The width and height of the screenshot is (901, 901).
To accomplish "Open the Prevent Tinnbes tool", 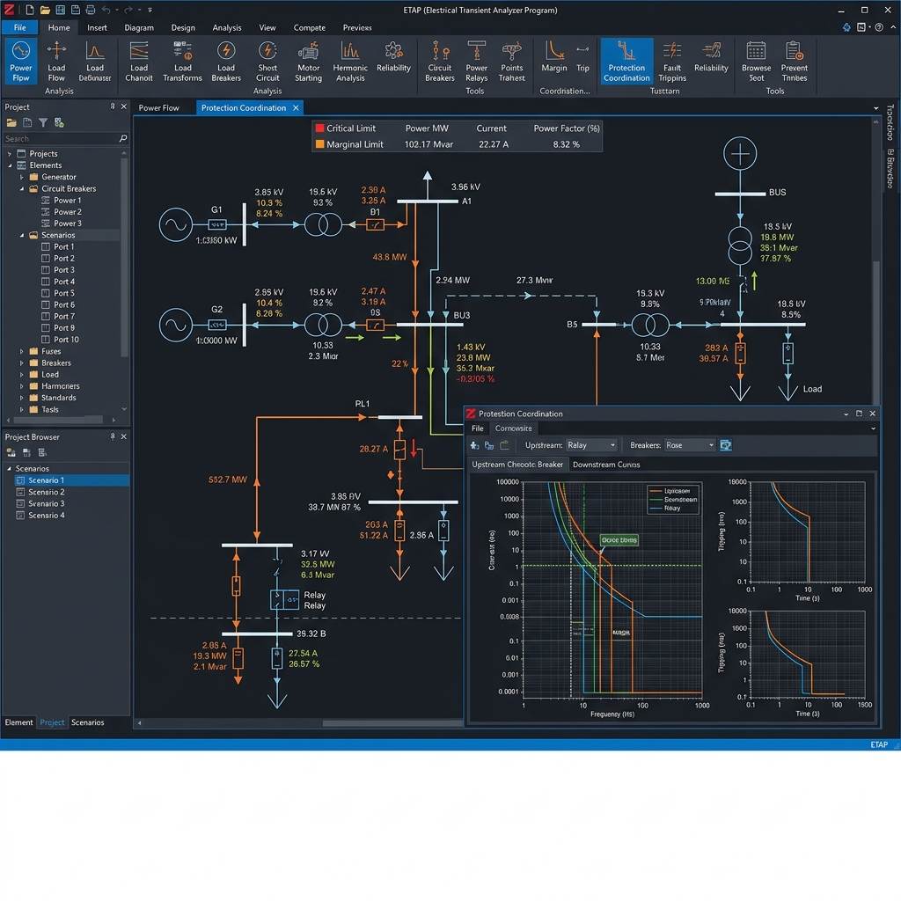I will coord(795,62).
